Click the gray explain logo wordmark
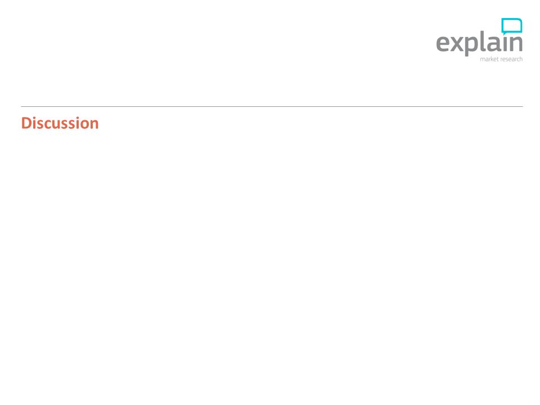The width and height of the screenshot is (540, 405). (479, 43)
